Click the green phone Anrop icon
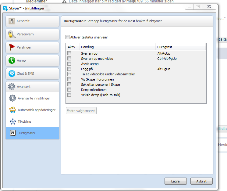The height and width of the screenshot is (191, 227). click(12, 60)
